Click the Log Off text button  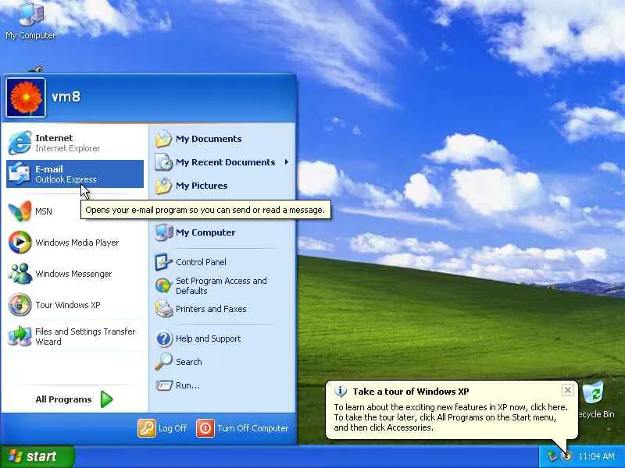point(173,428)
